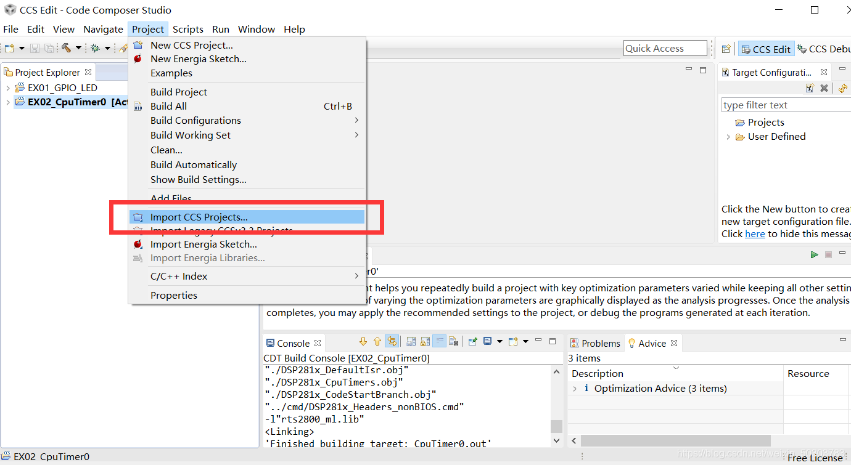
Task: Close the Advice tab
Action: (x=674, y=343)
